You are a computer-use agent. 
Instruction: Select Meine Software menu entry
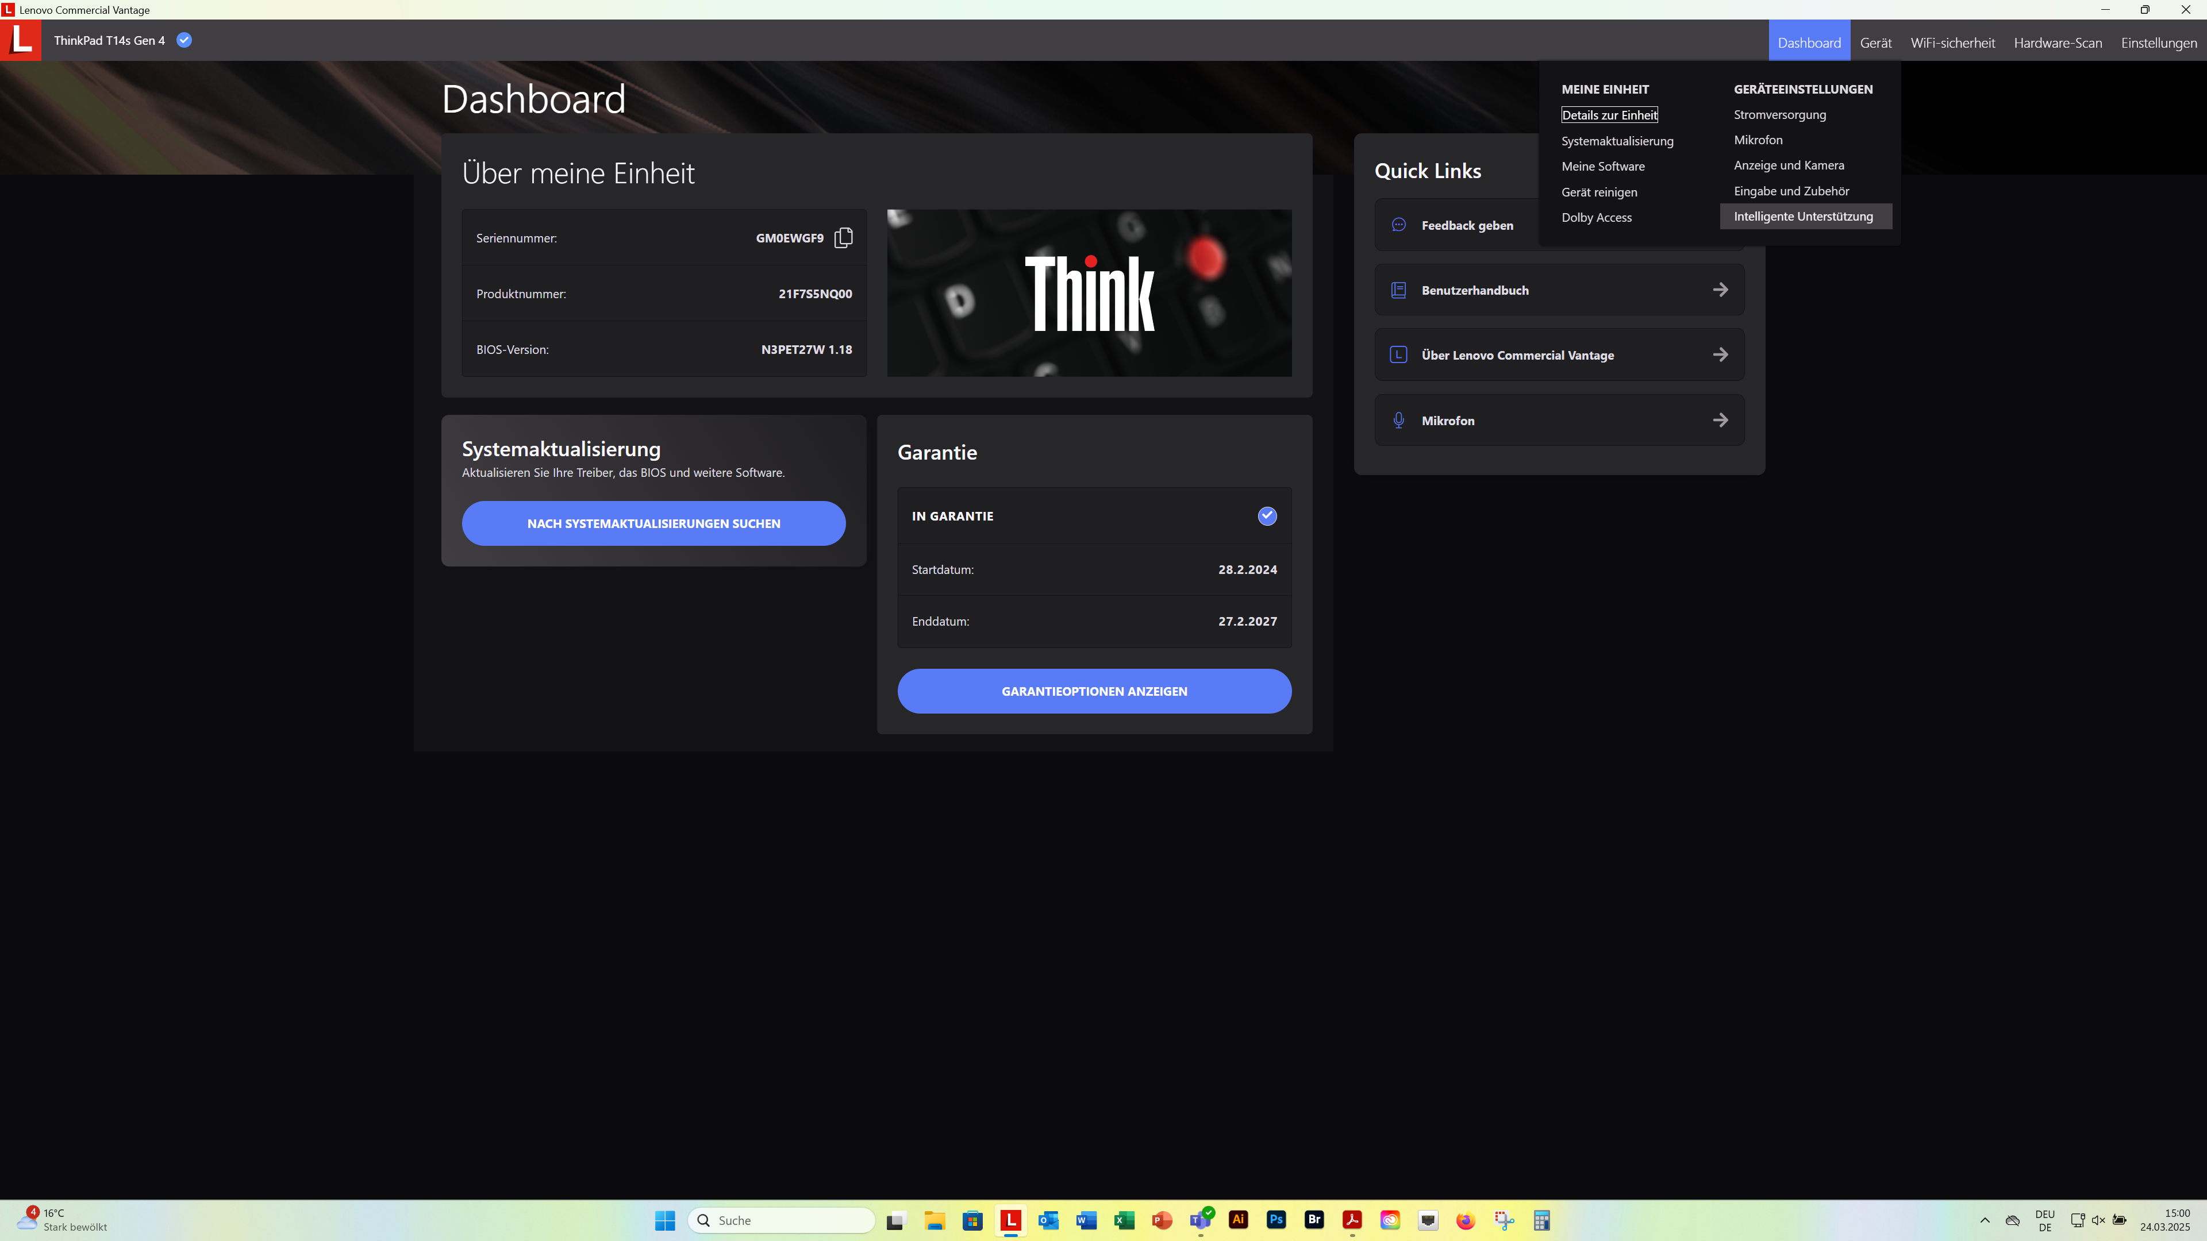click(1602, 166)
